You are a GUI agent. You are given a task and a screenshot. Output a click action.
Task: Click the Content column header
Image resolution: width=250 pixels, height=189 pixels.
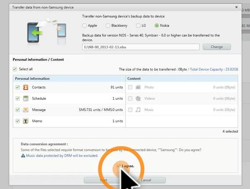[182, 79]
